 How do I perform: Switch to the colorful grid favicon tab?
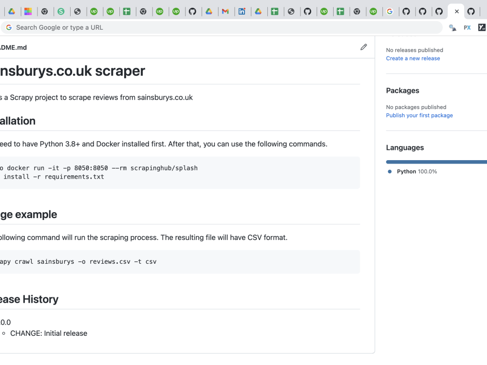point(28,12)
